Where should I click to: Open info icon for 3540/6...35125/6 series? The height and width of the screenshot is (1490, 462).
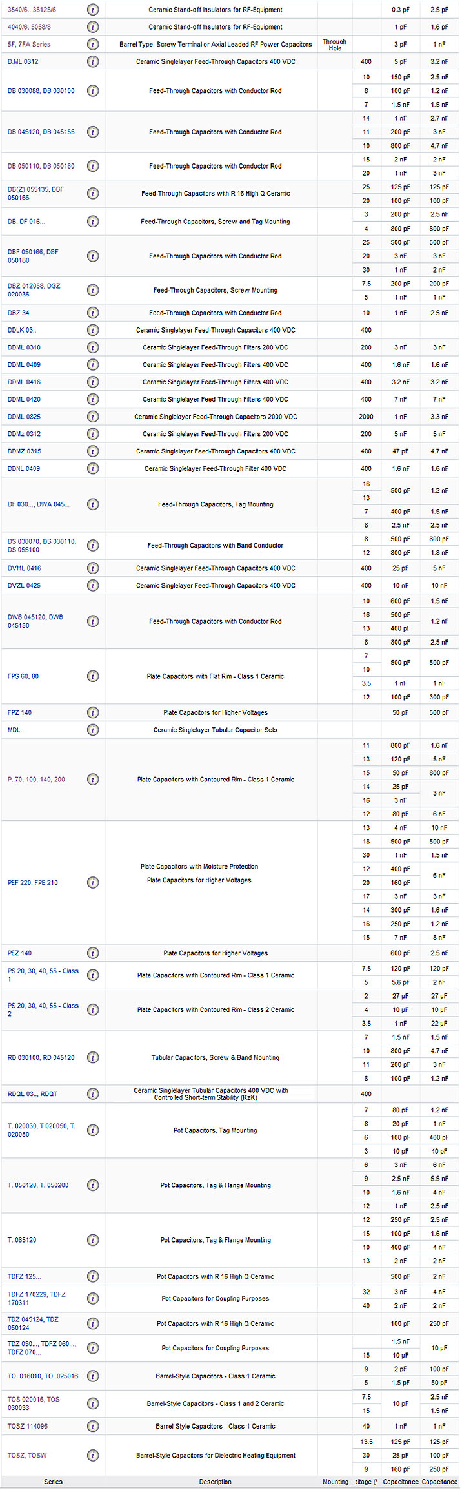(93, 10)
